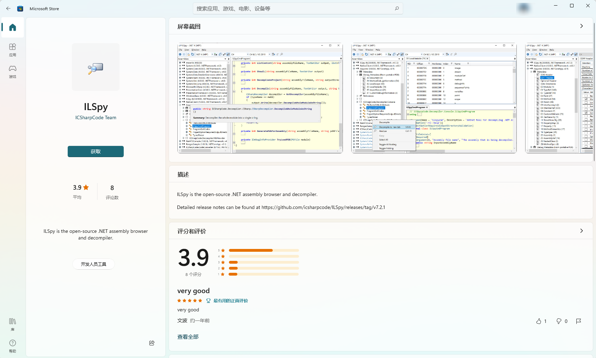Click the release notes description line
This screenshot has height=358, width=596.
281,207
